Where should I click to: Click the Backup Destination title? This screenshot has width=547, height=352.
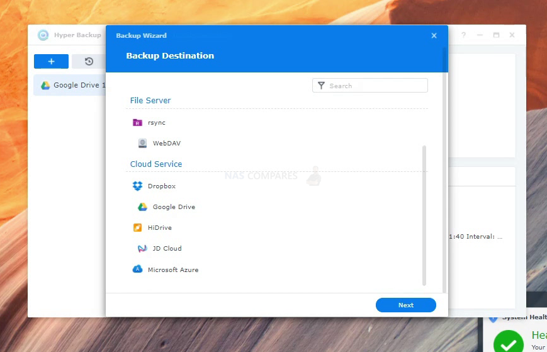(170, 56)
